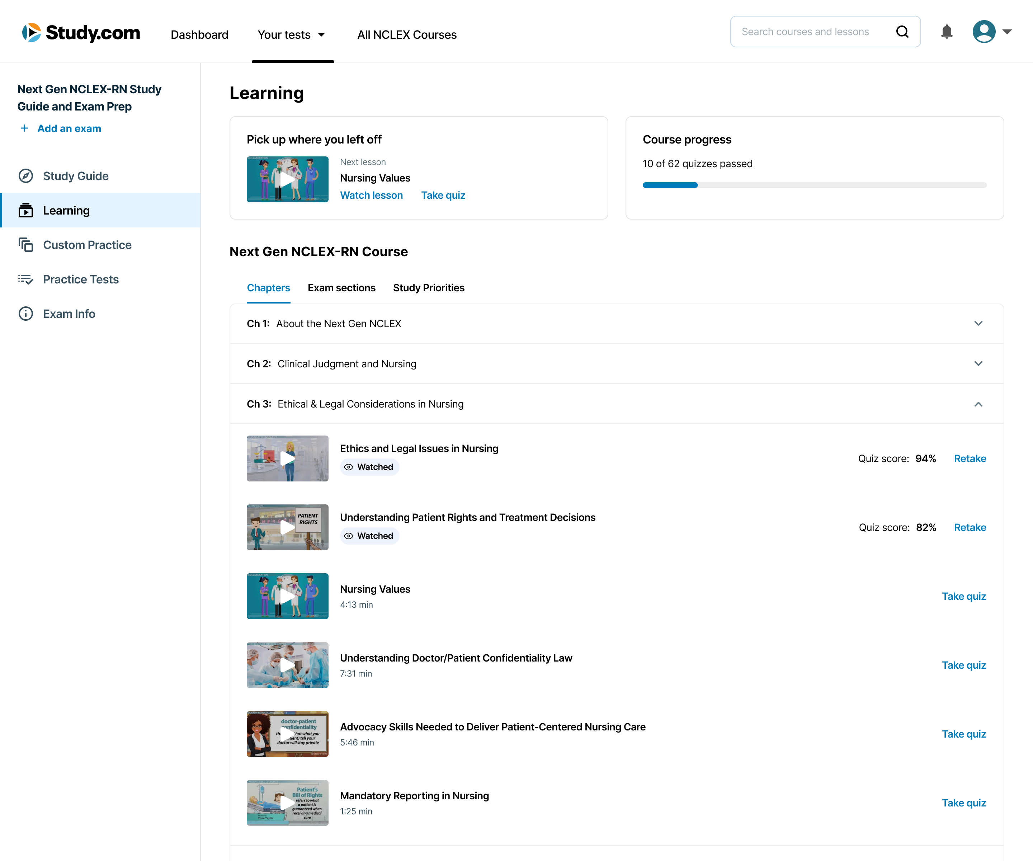Take quiz for Doctor/Patient Confidentiality Law
The height and width of the screenshot is (861, 1033).
964,665
